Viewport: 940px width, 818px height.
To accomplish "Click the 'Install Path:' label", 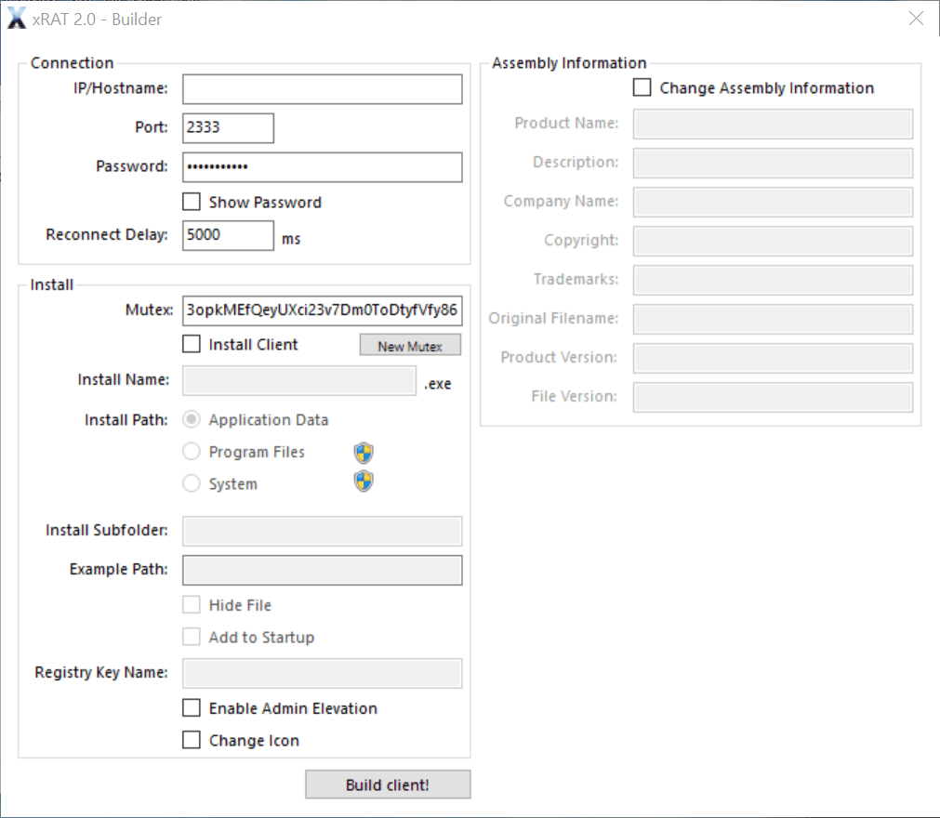I will pos(126,420).
